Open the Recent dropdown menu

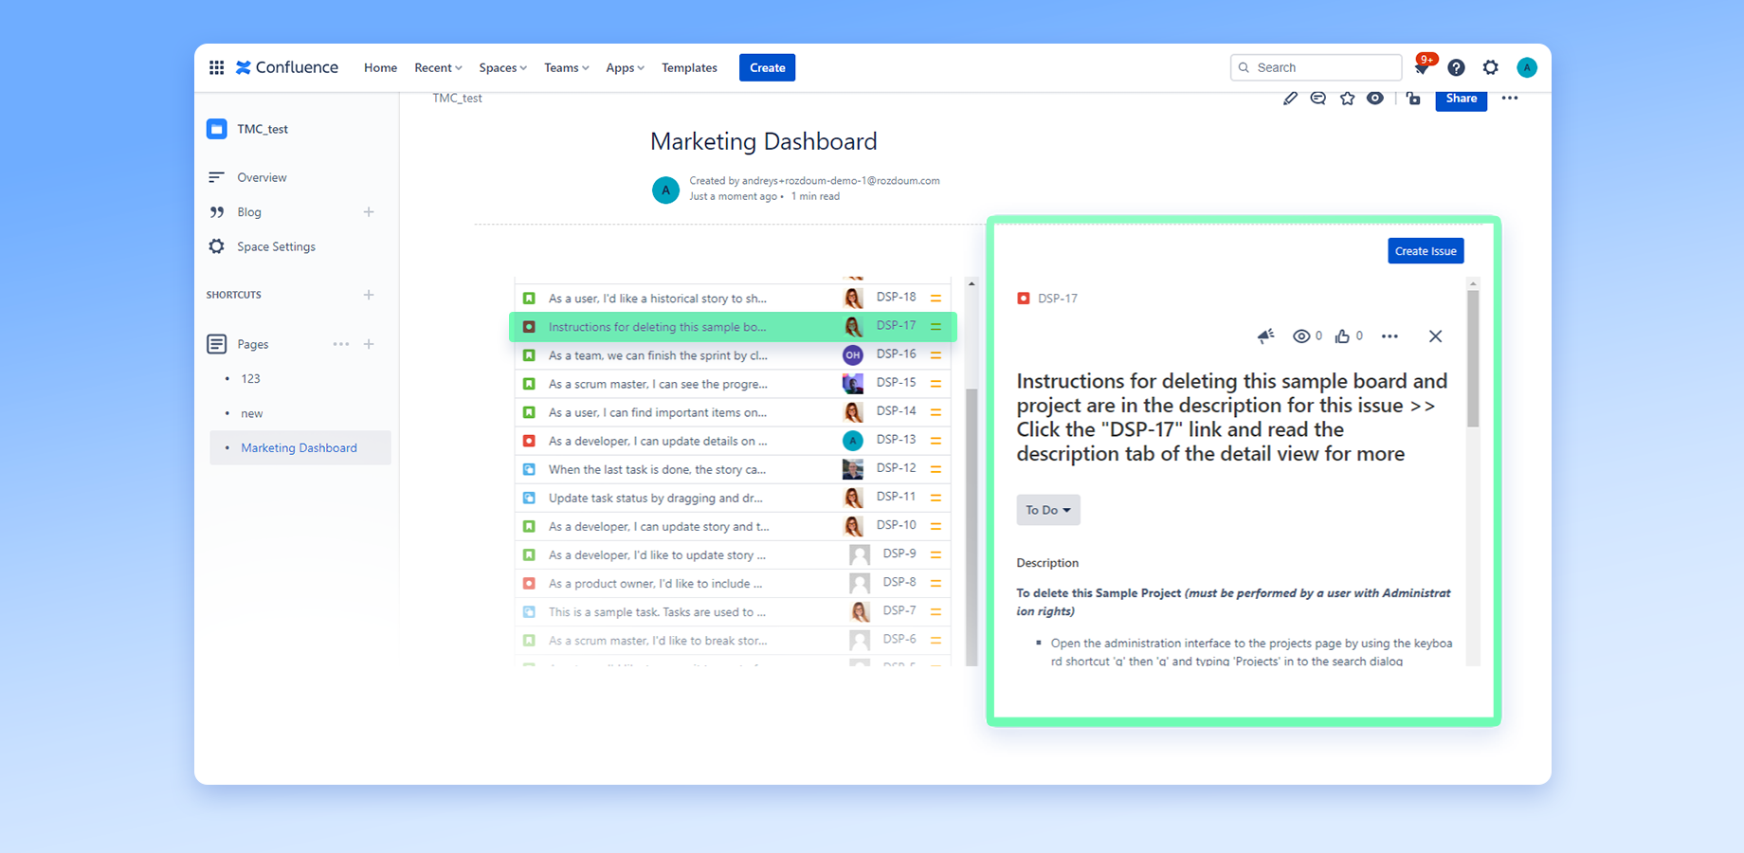[438, 67]
